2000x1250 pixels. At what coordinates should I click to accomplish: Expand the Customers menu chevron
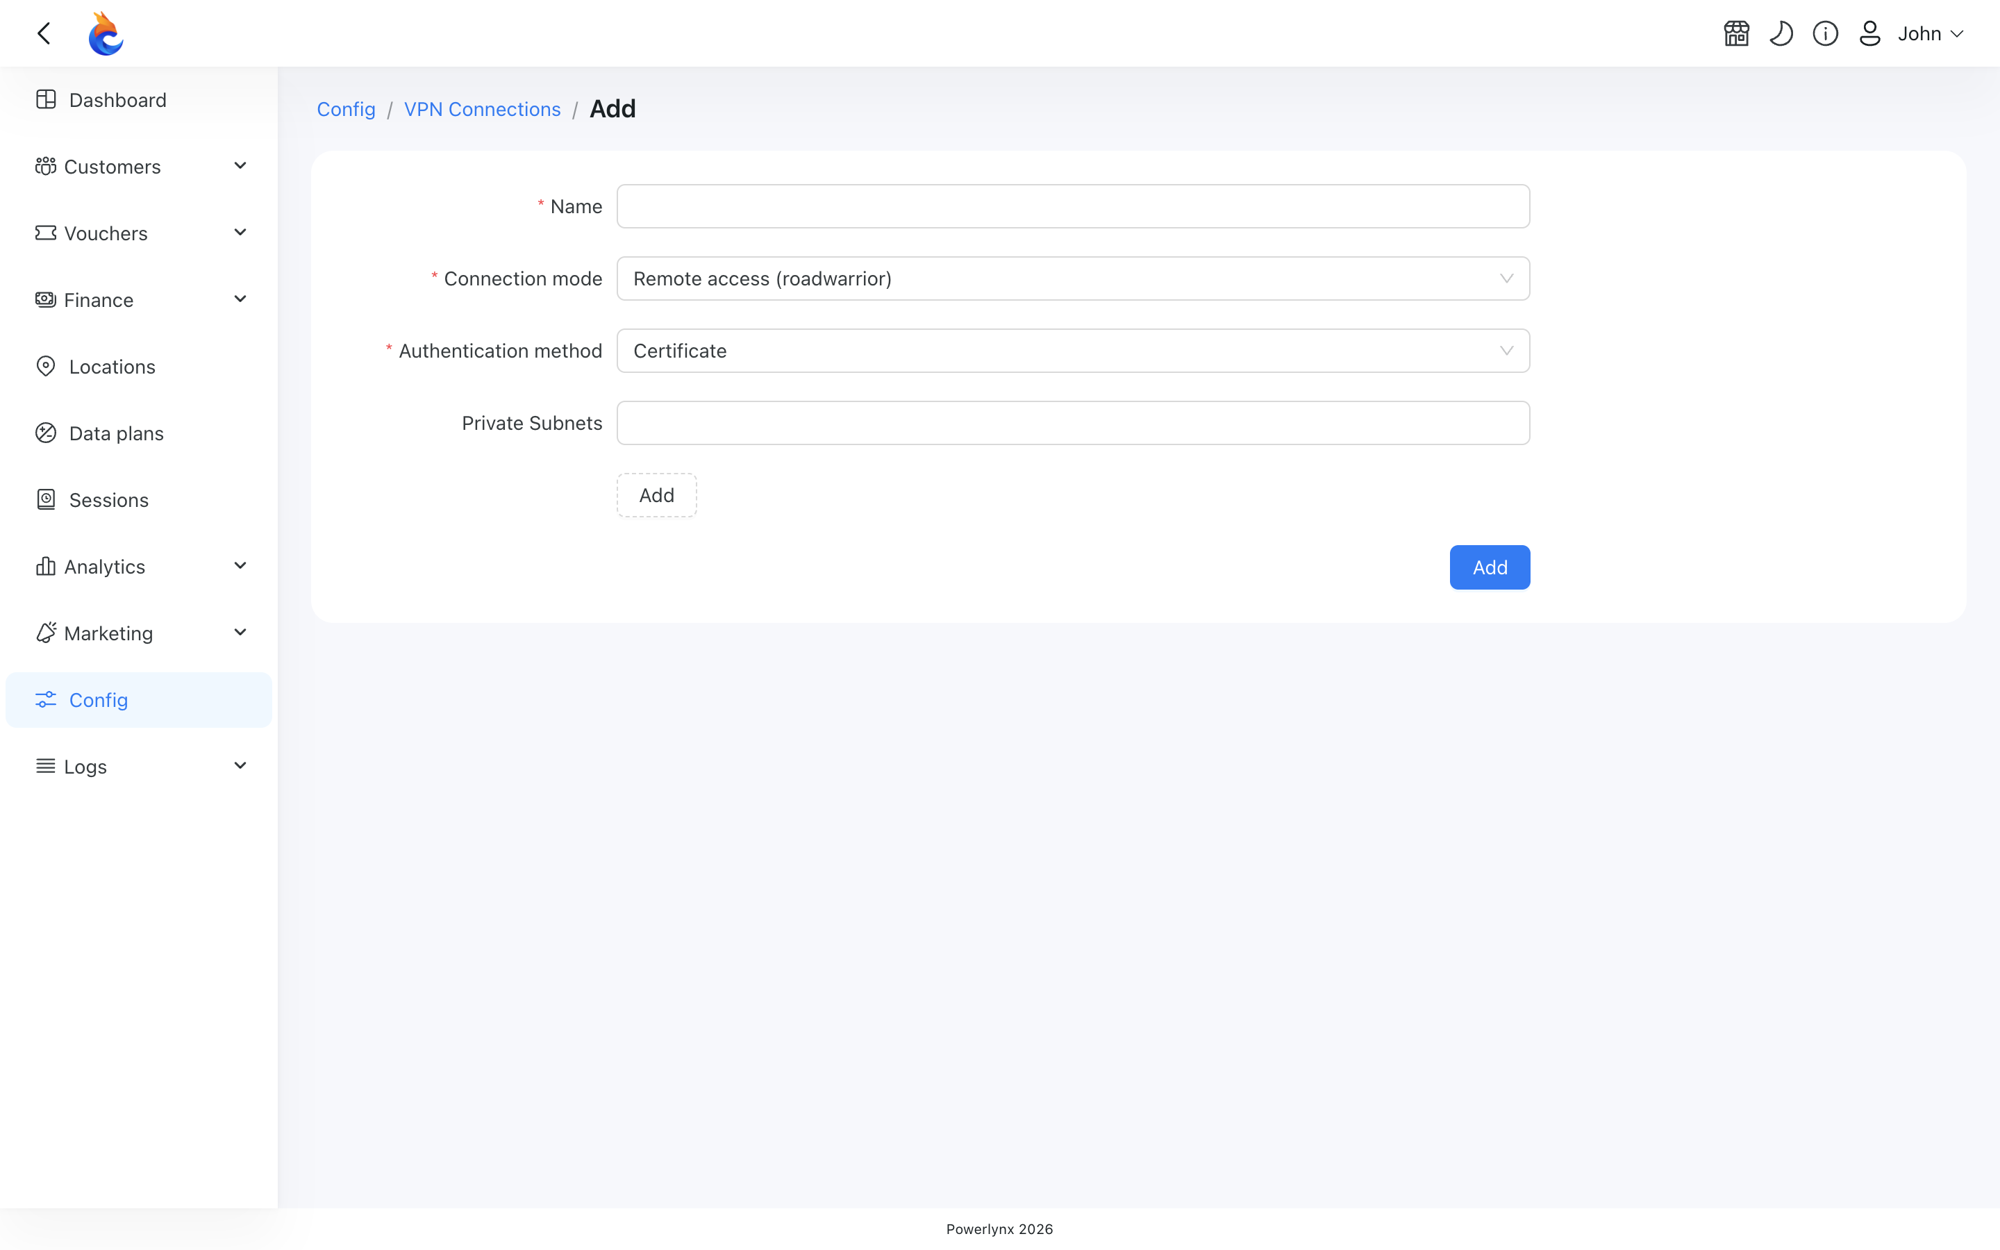click(x=240, y=165)
